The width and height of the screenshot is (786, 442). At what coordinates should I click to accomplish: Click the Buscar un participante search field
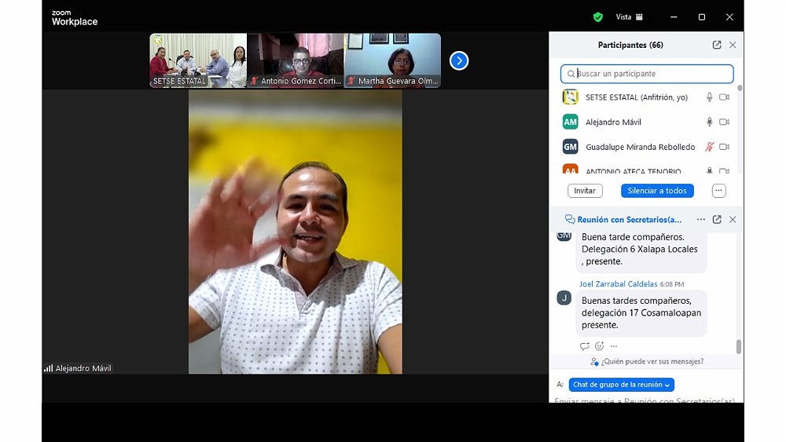click(647, 74)
